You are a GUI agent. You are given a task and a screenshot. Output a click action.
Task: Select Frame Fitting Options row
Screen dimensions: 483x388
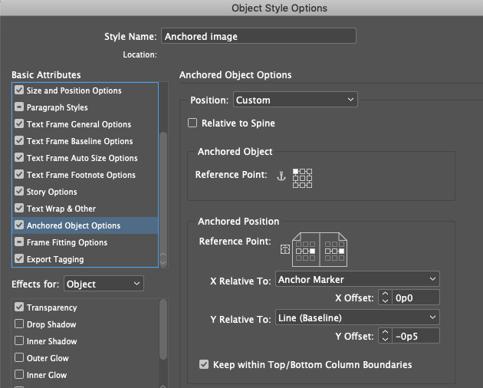[85, 242]
